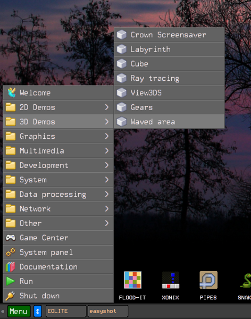The image size is (251, 319).
Task: Click the Development folder icon
Action: point(11,165)
